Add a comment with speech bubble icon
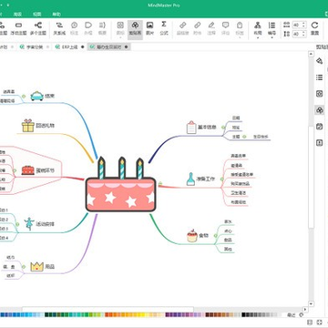This screenshot has width=328, height=328. [x=225, y=28]
